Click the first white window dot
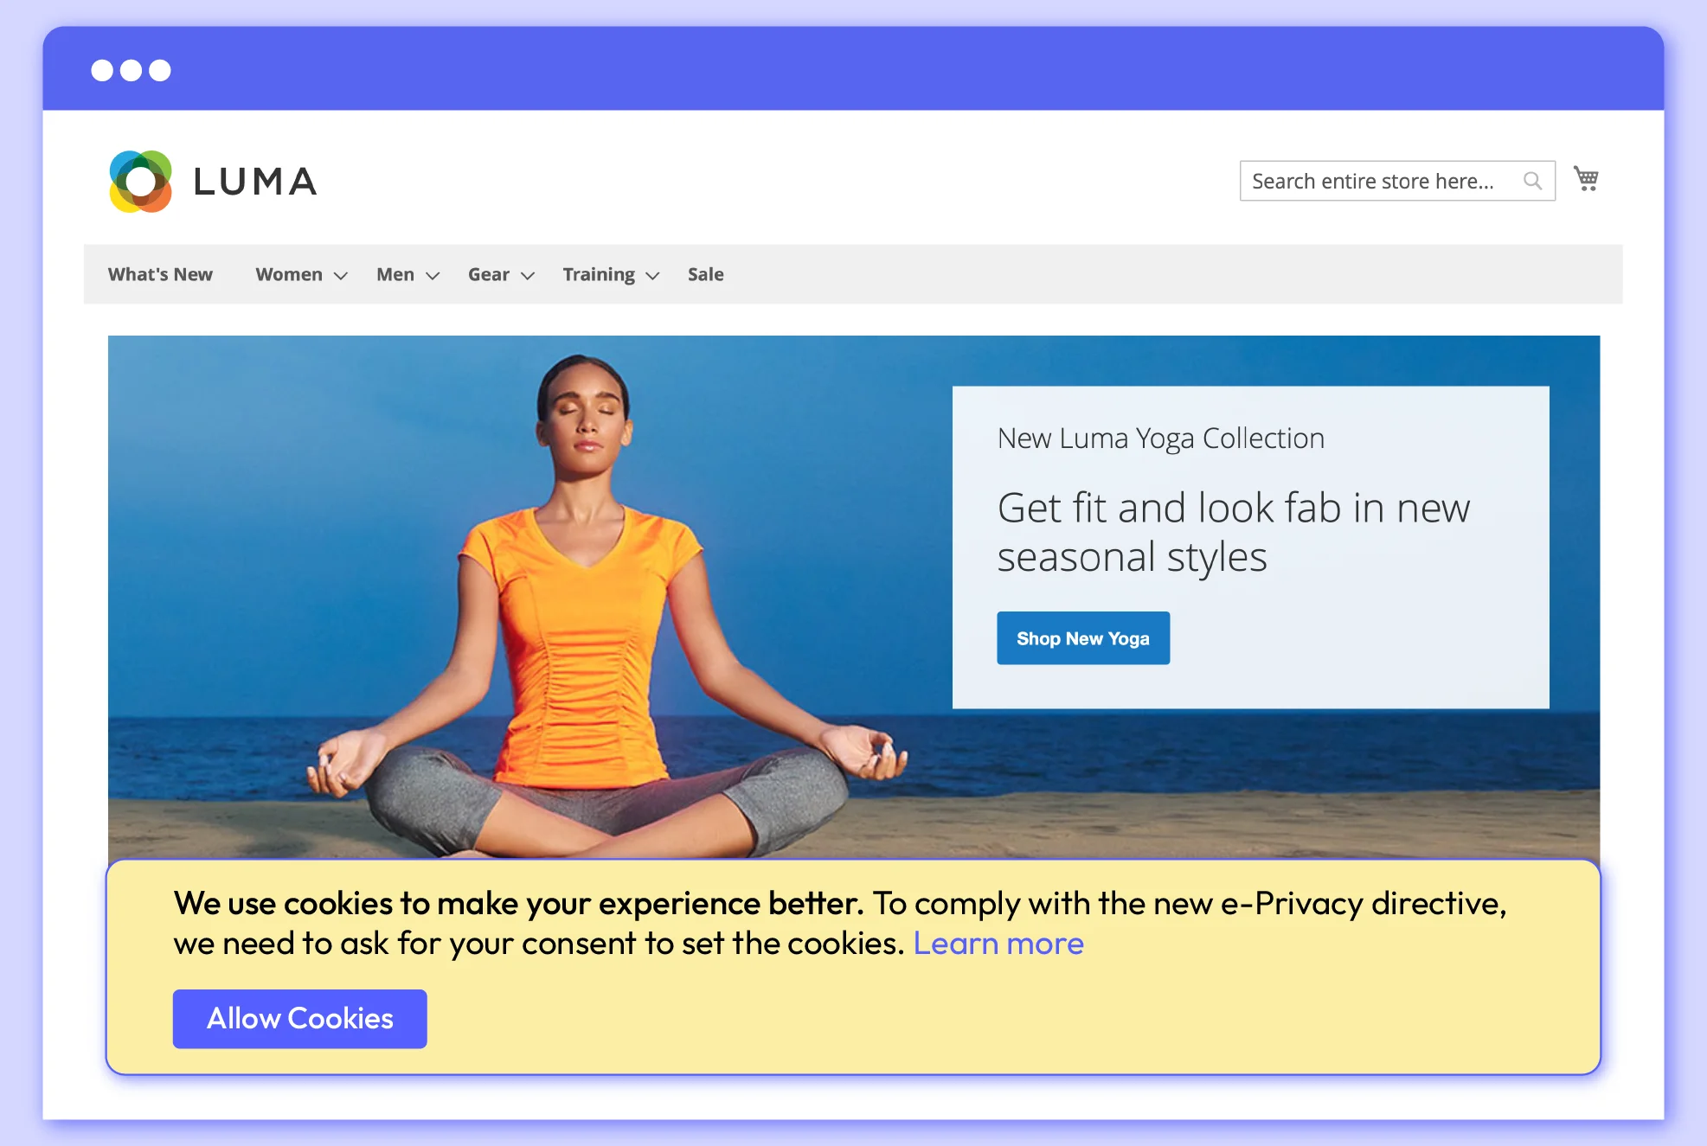Viewport: 1707px width, 1146px height. point(102,70)
